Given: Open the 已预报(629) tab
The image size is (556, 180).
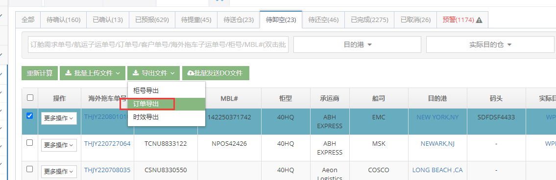Looking at the screenshot, I should [152, 20].
